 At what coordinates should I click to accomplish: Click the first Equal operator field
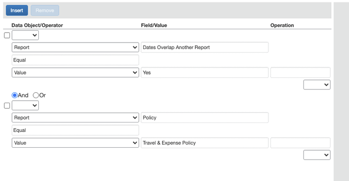click(x=75, y=60)
